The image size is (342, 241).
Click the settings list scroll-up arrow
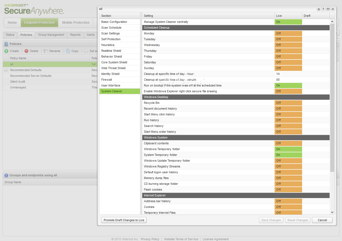click(332, 21)
